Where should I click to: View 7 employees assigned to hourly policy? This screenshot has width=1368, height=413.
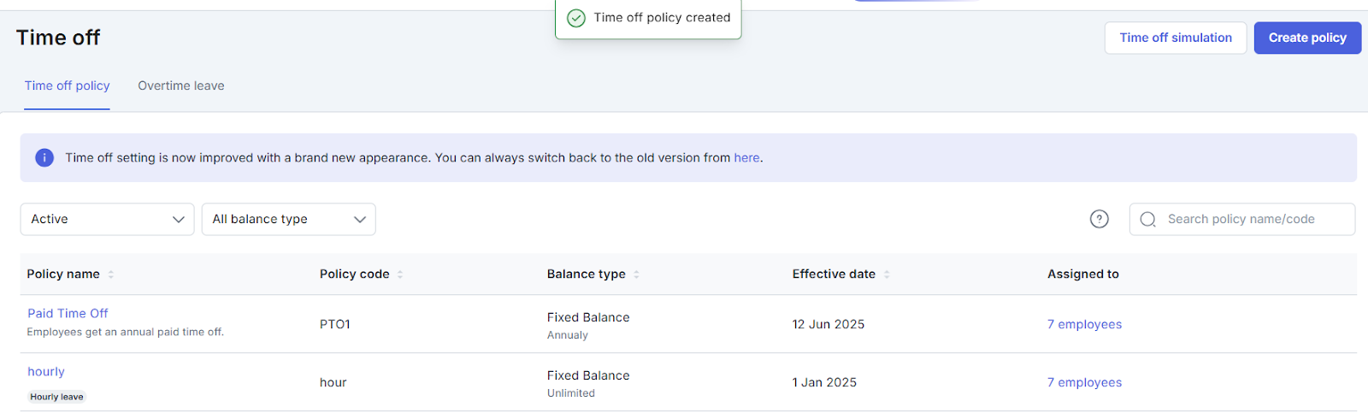[1084, 382]
